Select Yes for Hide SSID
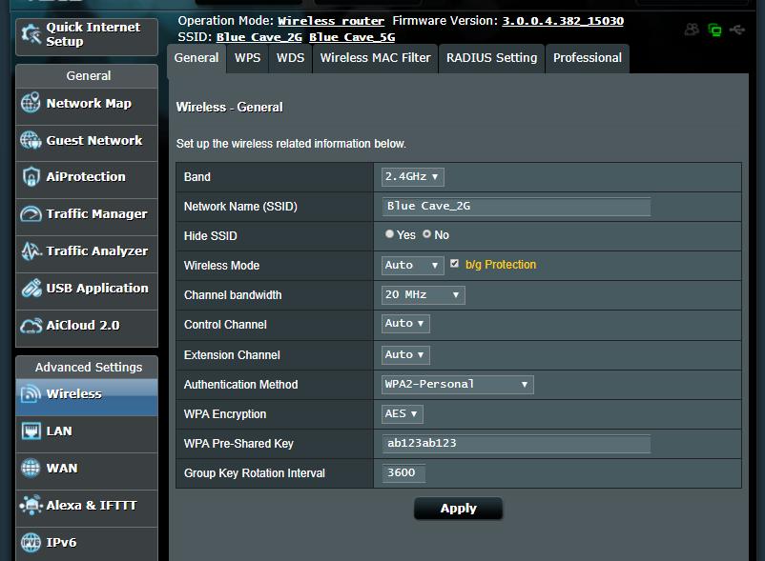 click(389, 234)
